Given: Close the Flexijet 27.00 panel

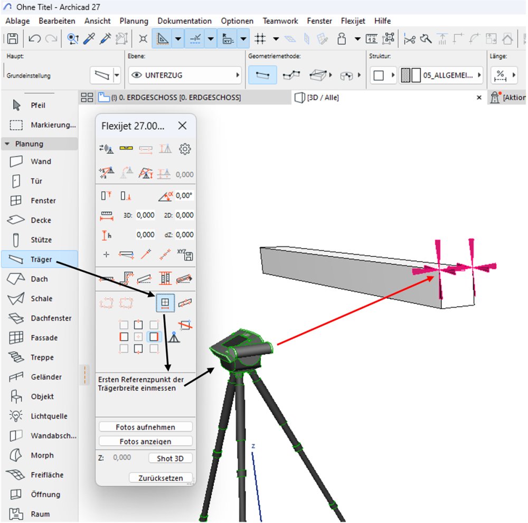Looking at the screenshot, I should pyautogui.click(x=182, y=126).
